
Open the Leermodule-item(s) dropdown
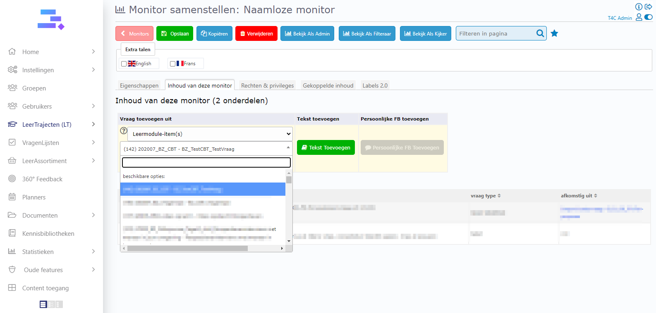tap(210, 134)
